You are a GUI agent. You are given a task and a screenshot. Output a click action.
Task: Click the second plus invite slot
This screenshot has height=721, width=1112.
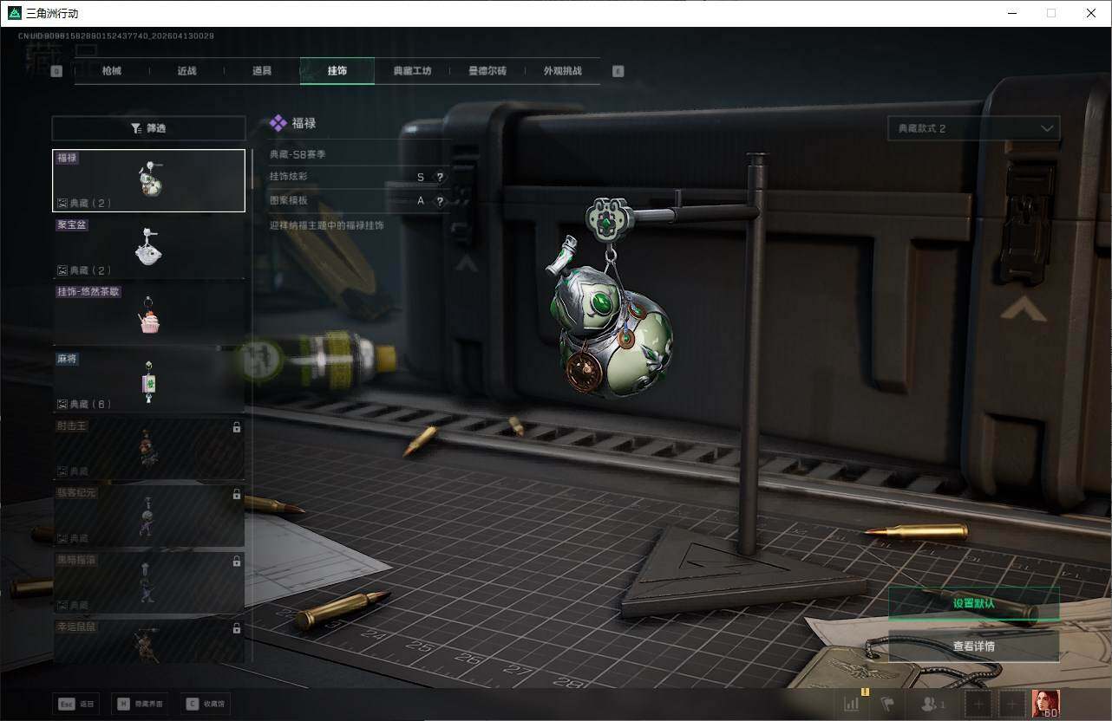pyautogui.click(x=1011, y=705)
